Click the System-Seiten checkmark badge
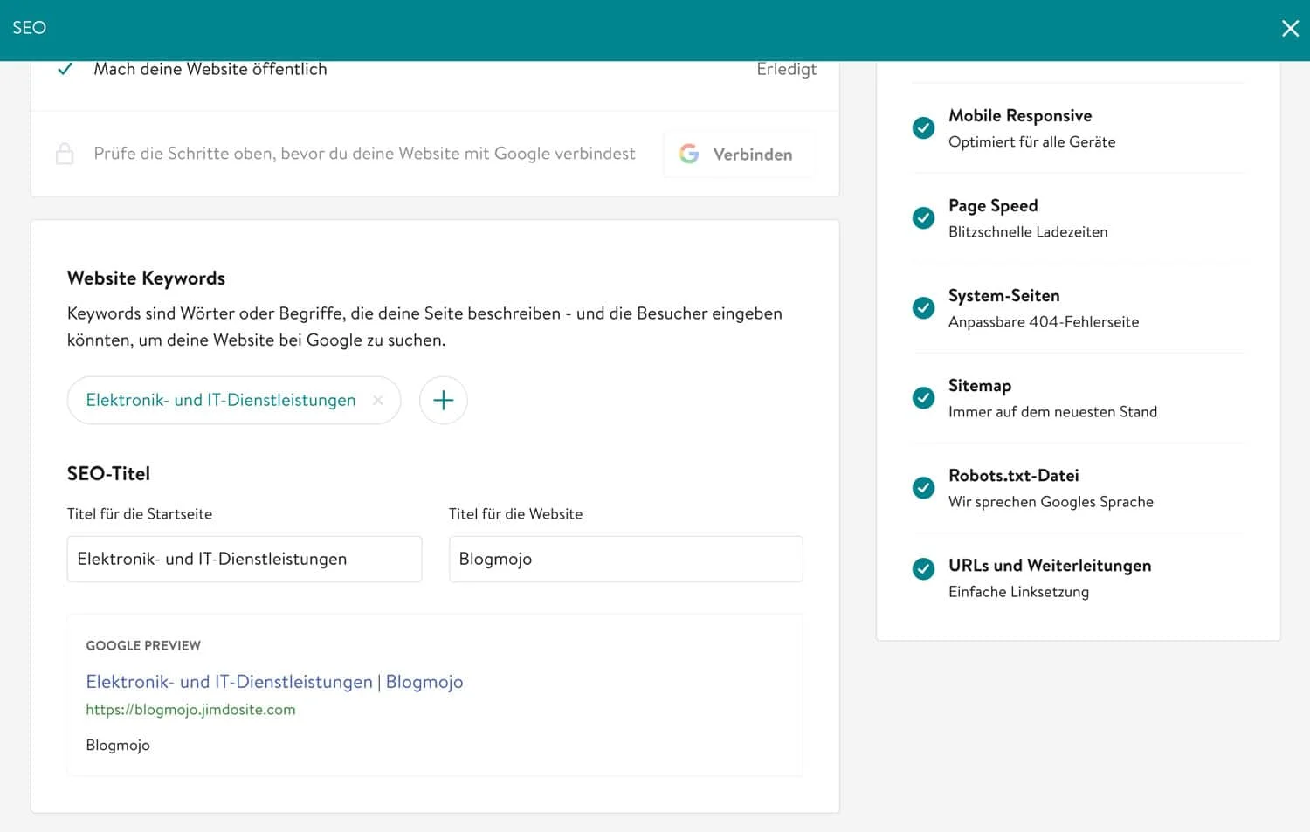The height and width of the screenshot is (832, 1310). tap(923, 308)
